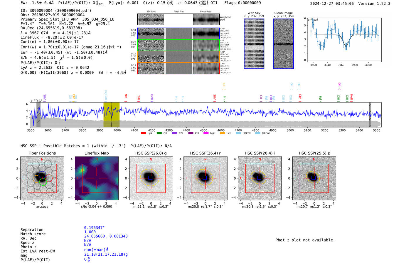Select the Clean Image panel
This screenshot has width=411, height=280.
click(x=283, y=44)
